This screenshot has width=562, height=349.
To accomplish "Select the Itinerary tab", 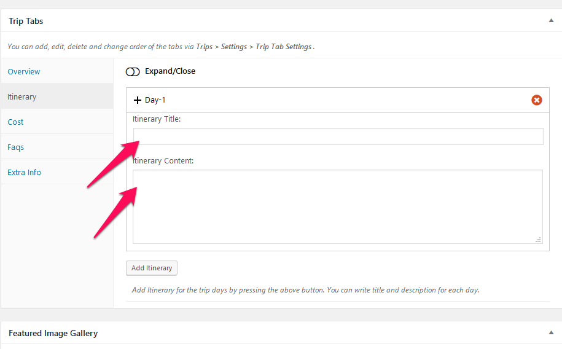I will (22, 97).
